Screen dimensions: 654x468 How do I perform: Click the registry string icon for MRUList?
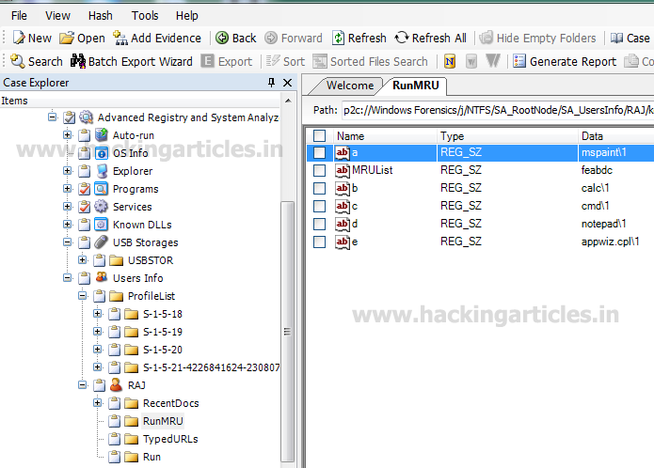tap(343, 170)
